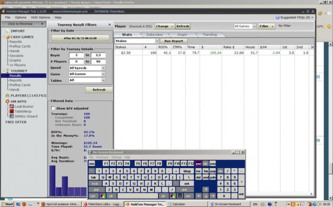Click the # Players maximum field 90

pyautogui.click(x=98, y=61)
